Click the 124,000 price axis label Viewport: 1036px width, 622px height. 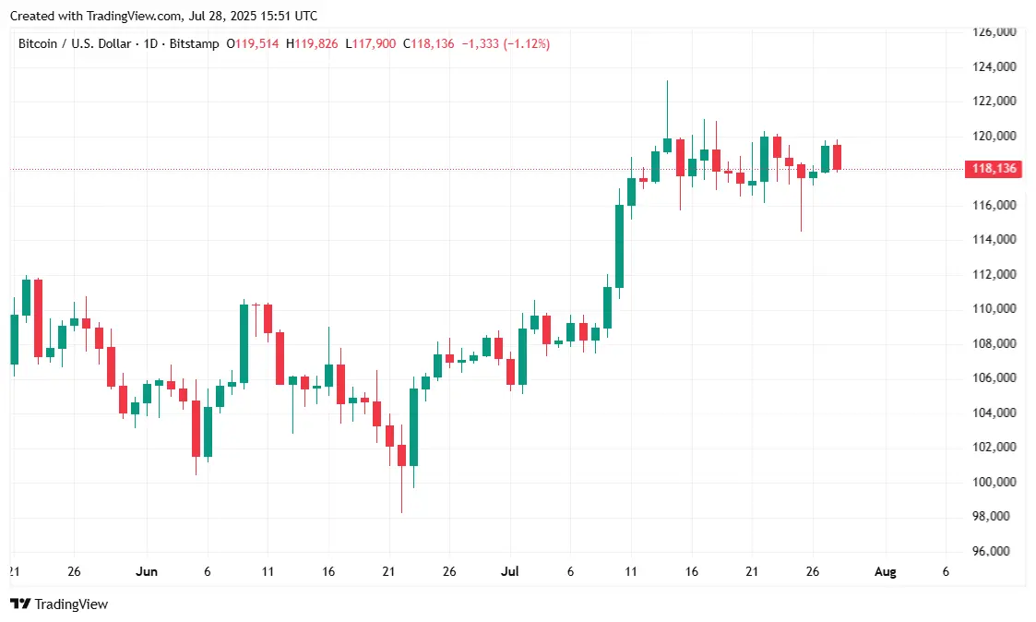pos(994,66)
